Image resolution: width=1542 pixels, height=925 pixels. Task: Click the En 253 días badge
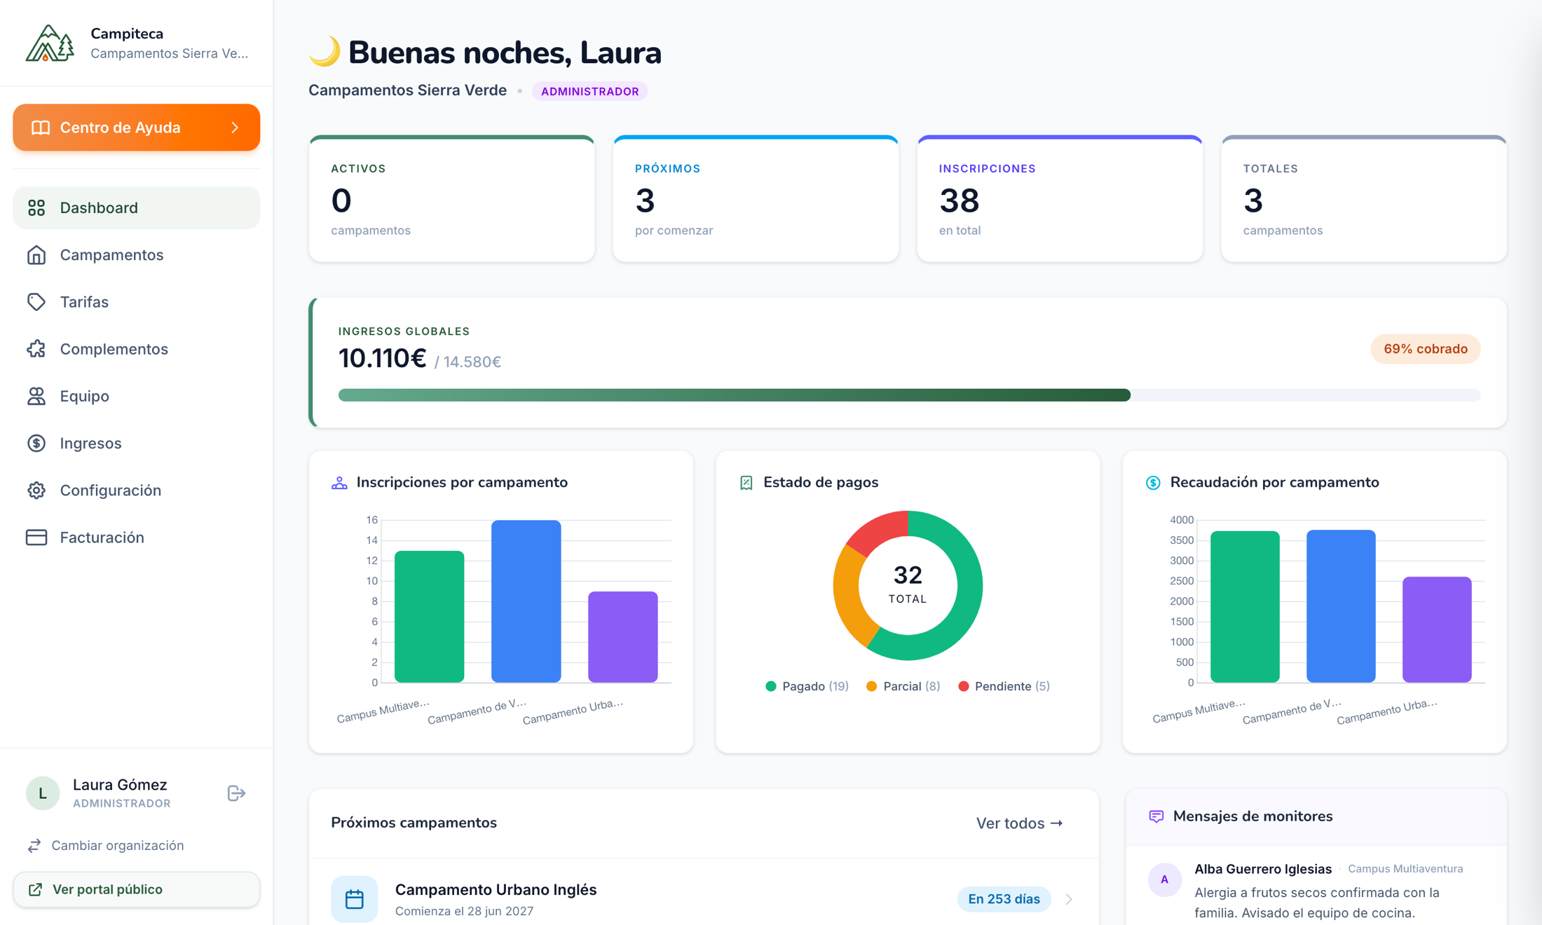[x=1004, y=899]
